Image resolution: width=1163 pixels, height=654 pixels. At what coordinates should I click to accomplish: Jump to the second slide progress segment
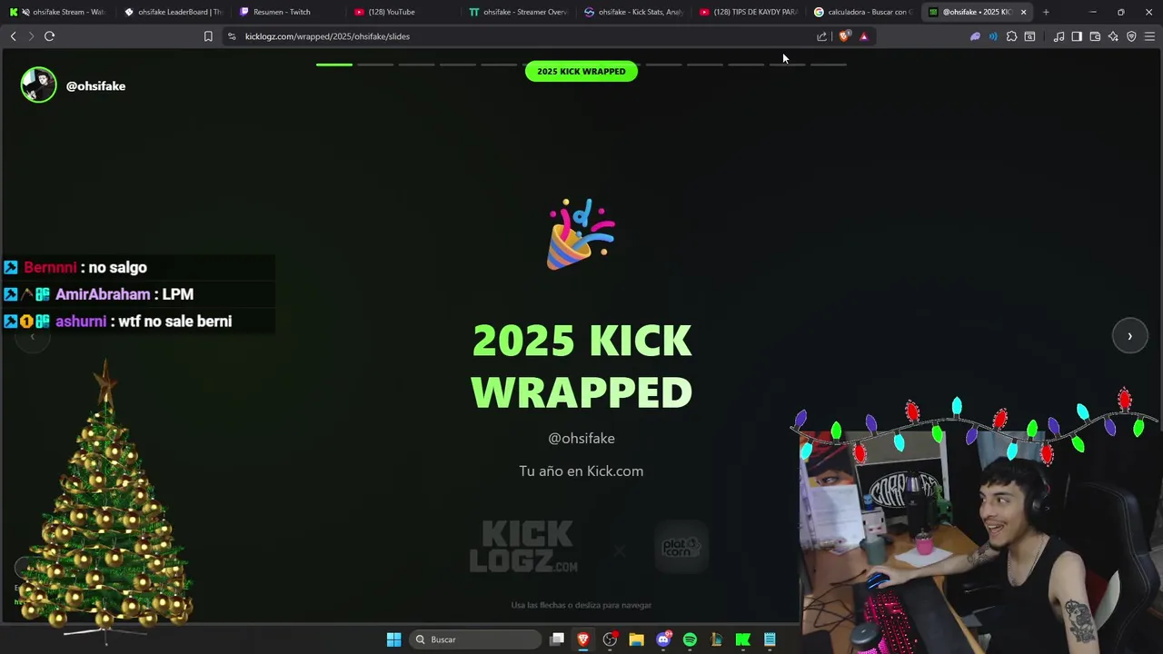click(x=375, y=64)
